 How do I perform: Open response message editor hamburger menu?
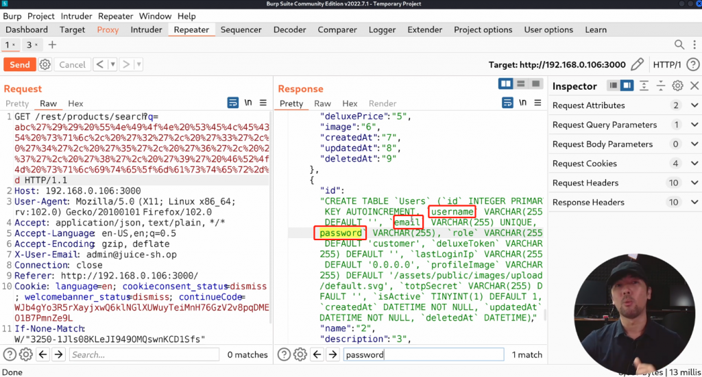click(537, 103)
